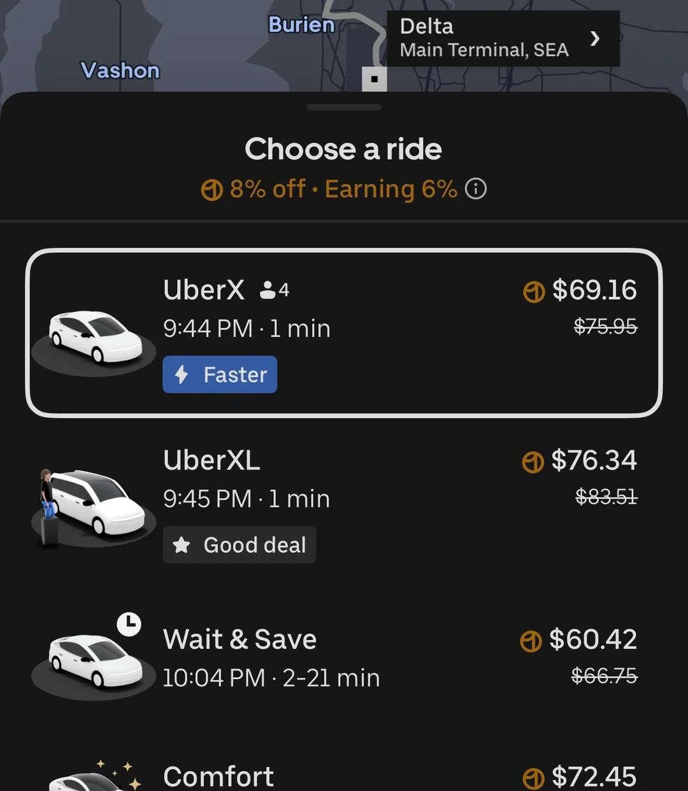Tap the Delta Main Terminal, SEA label
688x791 pixels.
pos(484,38)
